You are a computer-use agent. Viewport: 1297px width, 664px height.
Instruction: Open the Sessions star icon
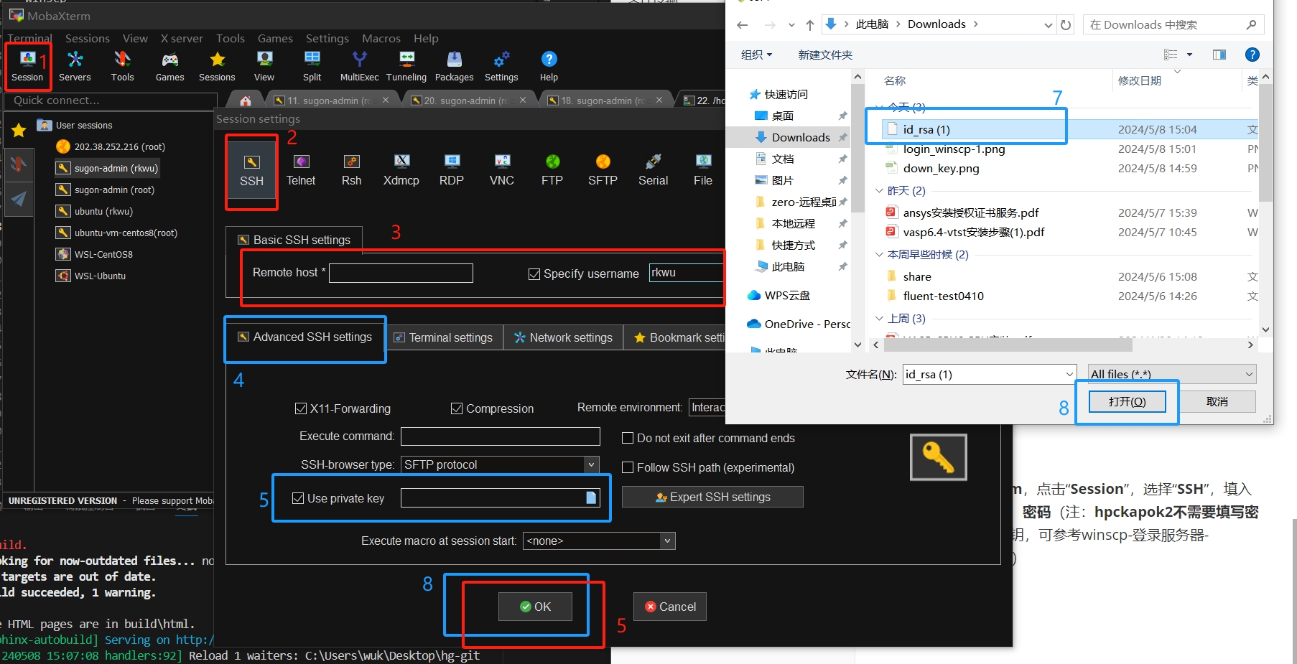217,66
